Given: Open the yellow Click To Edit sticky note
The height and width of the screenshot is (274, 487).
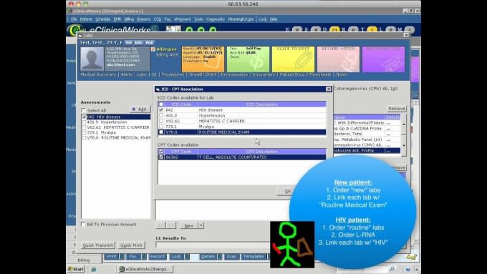Looking at the screenshot, I should click(x=293, y=59).
